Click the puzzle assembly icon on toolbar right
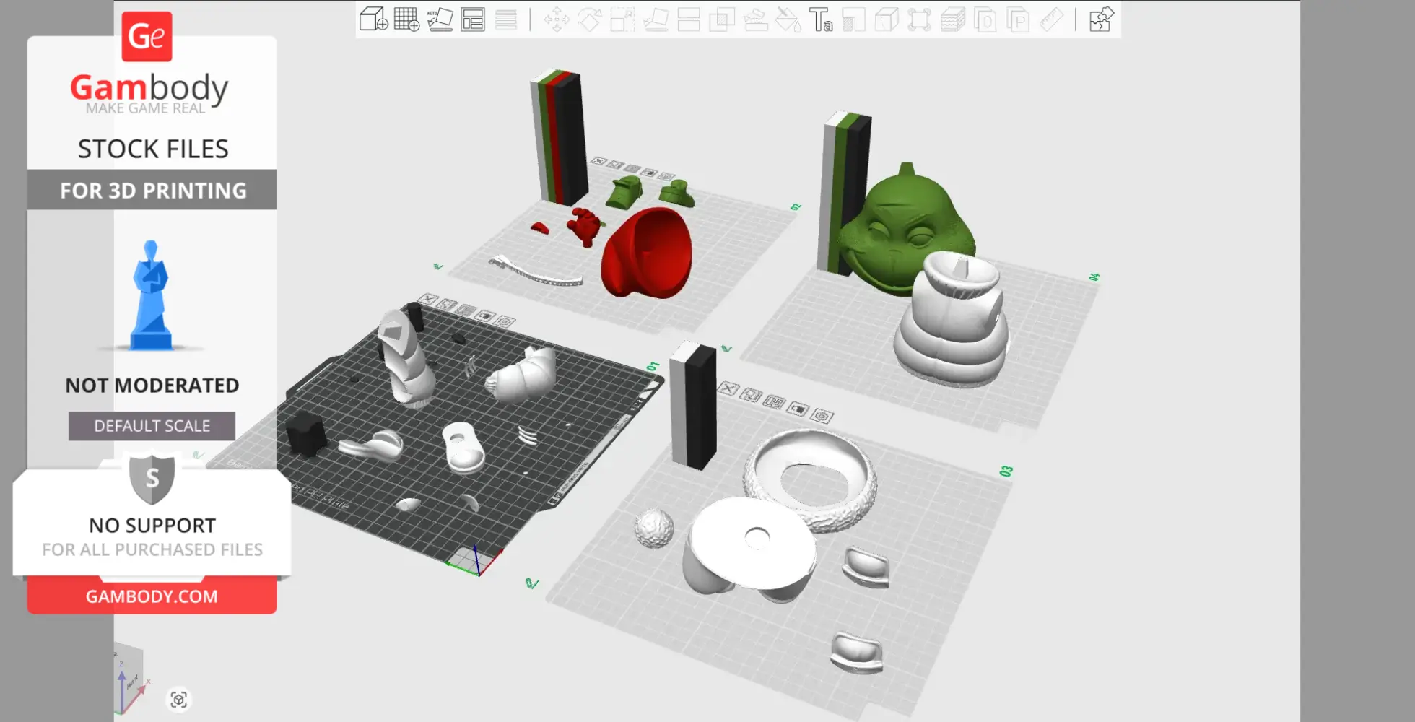The width and height of the screenshot is (1415, 722). (x=1100, y=19)
